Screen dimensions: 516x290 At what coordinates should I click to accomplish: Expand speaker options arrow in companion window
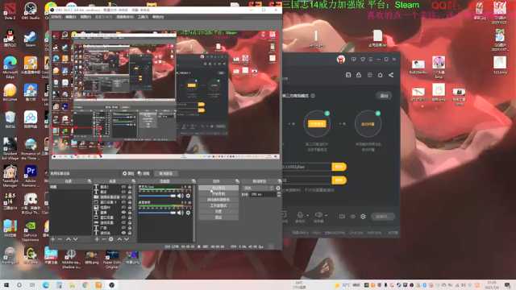[x=326, y=216]
